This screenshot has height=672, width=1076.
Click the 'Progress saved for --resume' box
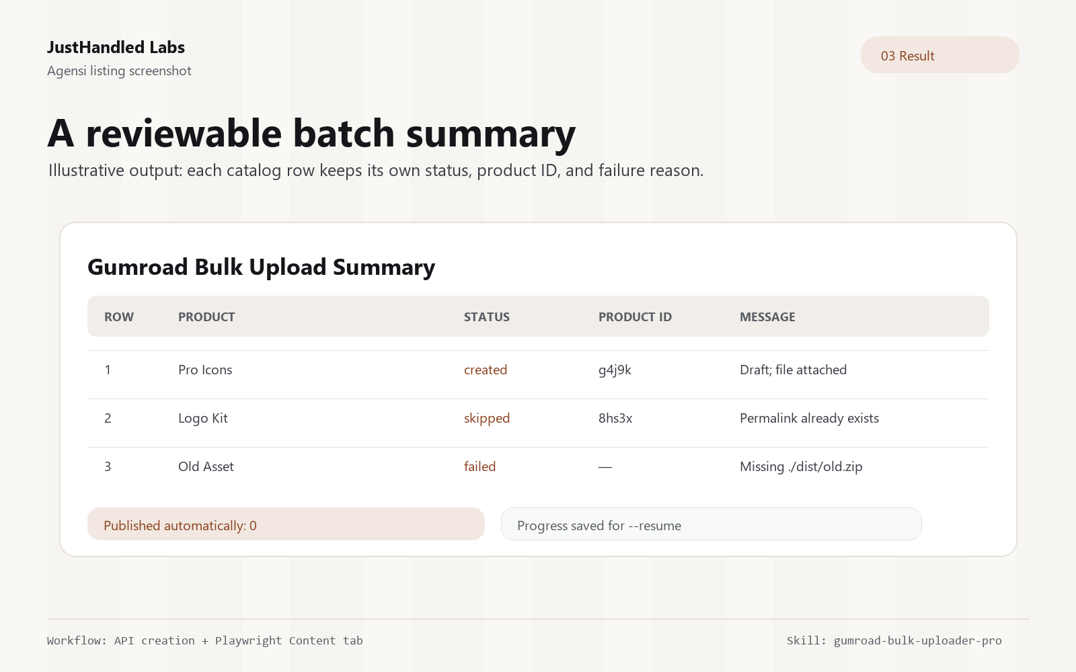(x=711, y=524)
